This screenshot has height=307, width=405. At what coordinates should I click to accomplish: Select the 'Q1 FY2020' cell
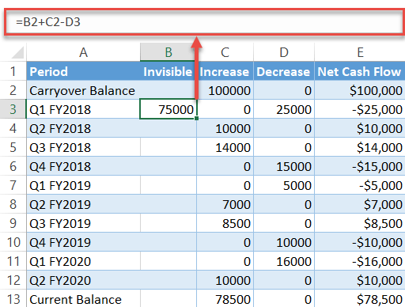(x=83, y=261)
